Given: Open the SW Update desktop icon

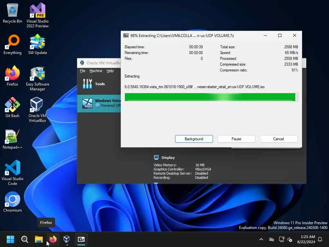Looking at the screenshot, I should click(x=37, y=44).
